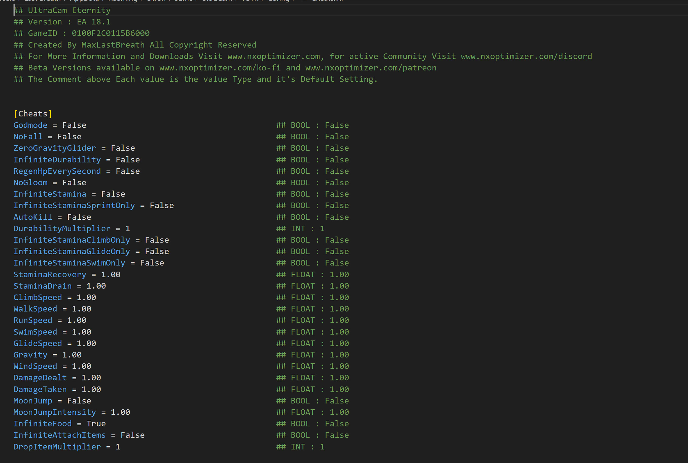Click the SwimSpeed key name

coord(35,332)
